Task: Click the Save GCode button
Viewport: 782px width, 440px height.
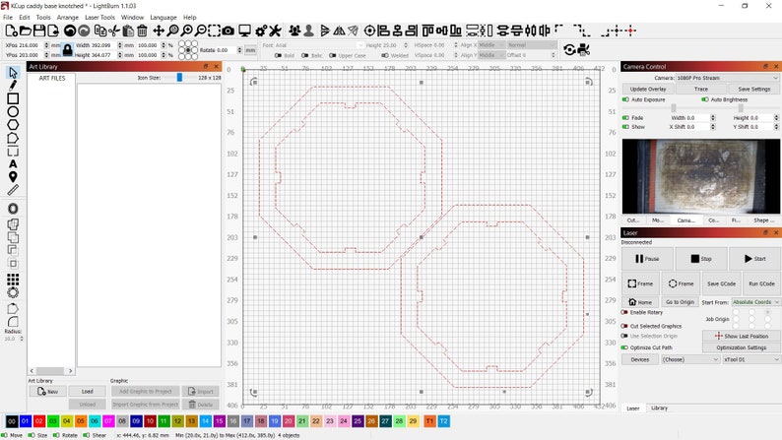Action: tap(721, 283)
